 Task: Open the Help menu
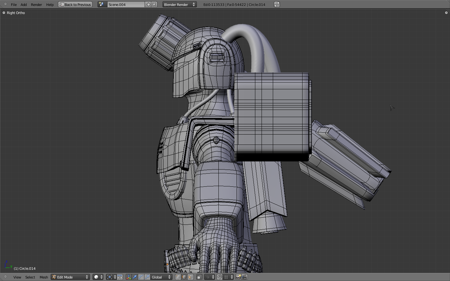pos(50,5)
